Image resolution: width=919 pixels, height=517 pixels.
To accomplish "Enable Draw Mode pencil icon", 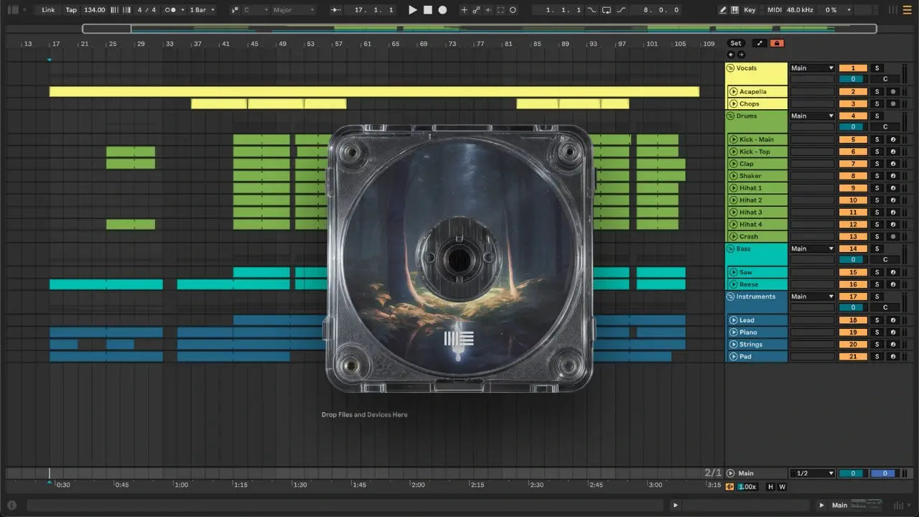I will tap(722, 10).
